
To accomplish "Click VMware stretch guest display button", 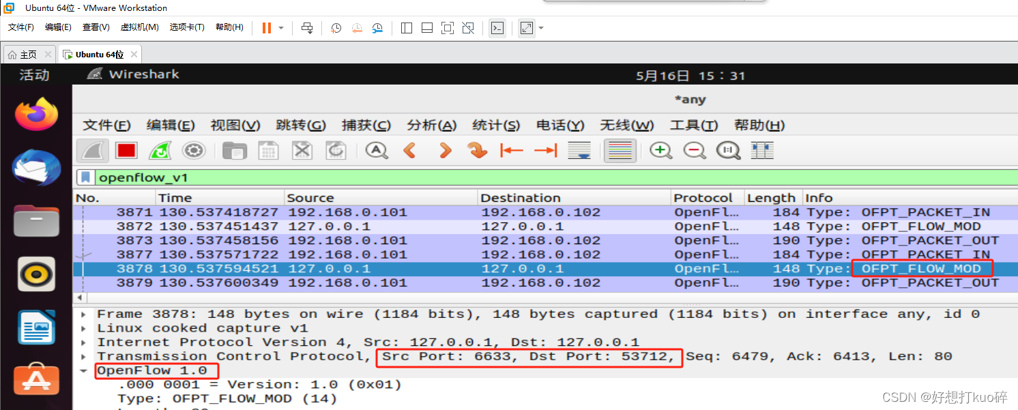I will coord(526,28).
